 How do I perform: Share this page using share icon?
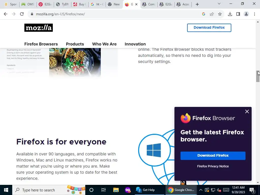point(212,14)
